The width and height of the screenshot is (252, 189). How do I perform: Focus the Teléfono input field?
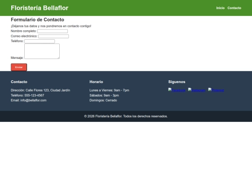click(x=40, y=41)
